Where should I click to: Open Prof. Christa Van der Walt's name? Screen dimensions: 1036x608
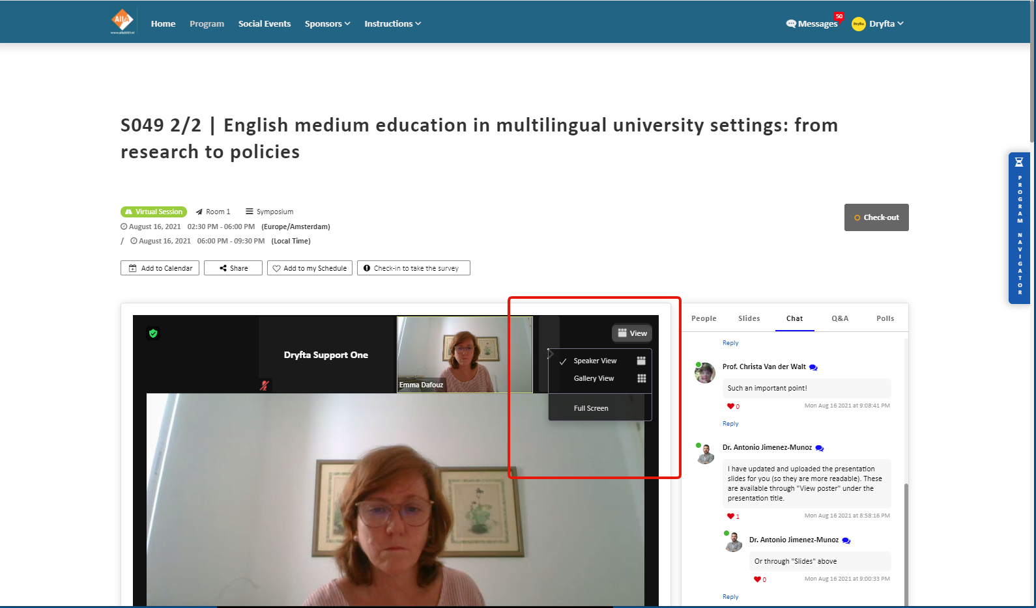coord(764,366)
